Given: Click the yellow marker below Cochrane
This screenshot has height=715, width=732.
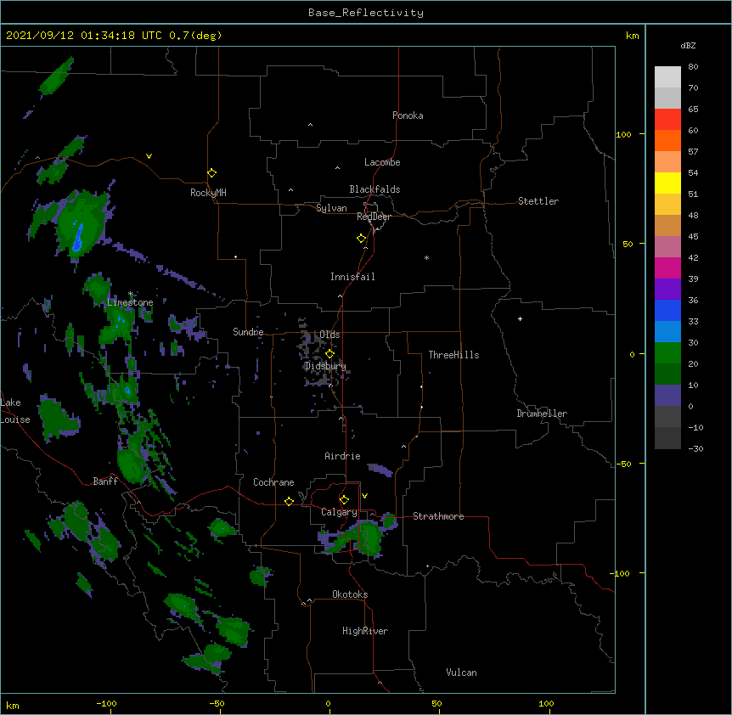Looking at the screenshot, I should pyautogui.click(x=289, y=501).
